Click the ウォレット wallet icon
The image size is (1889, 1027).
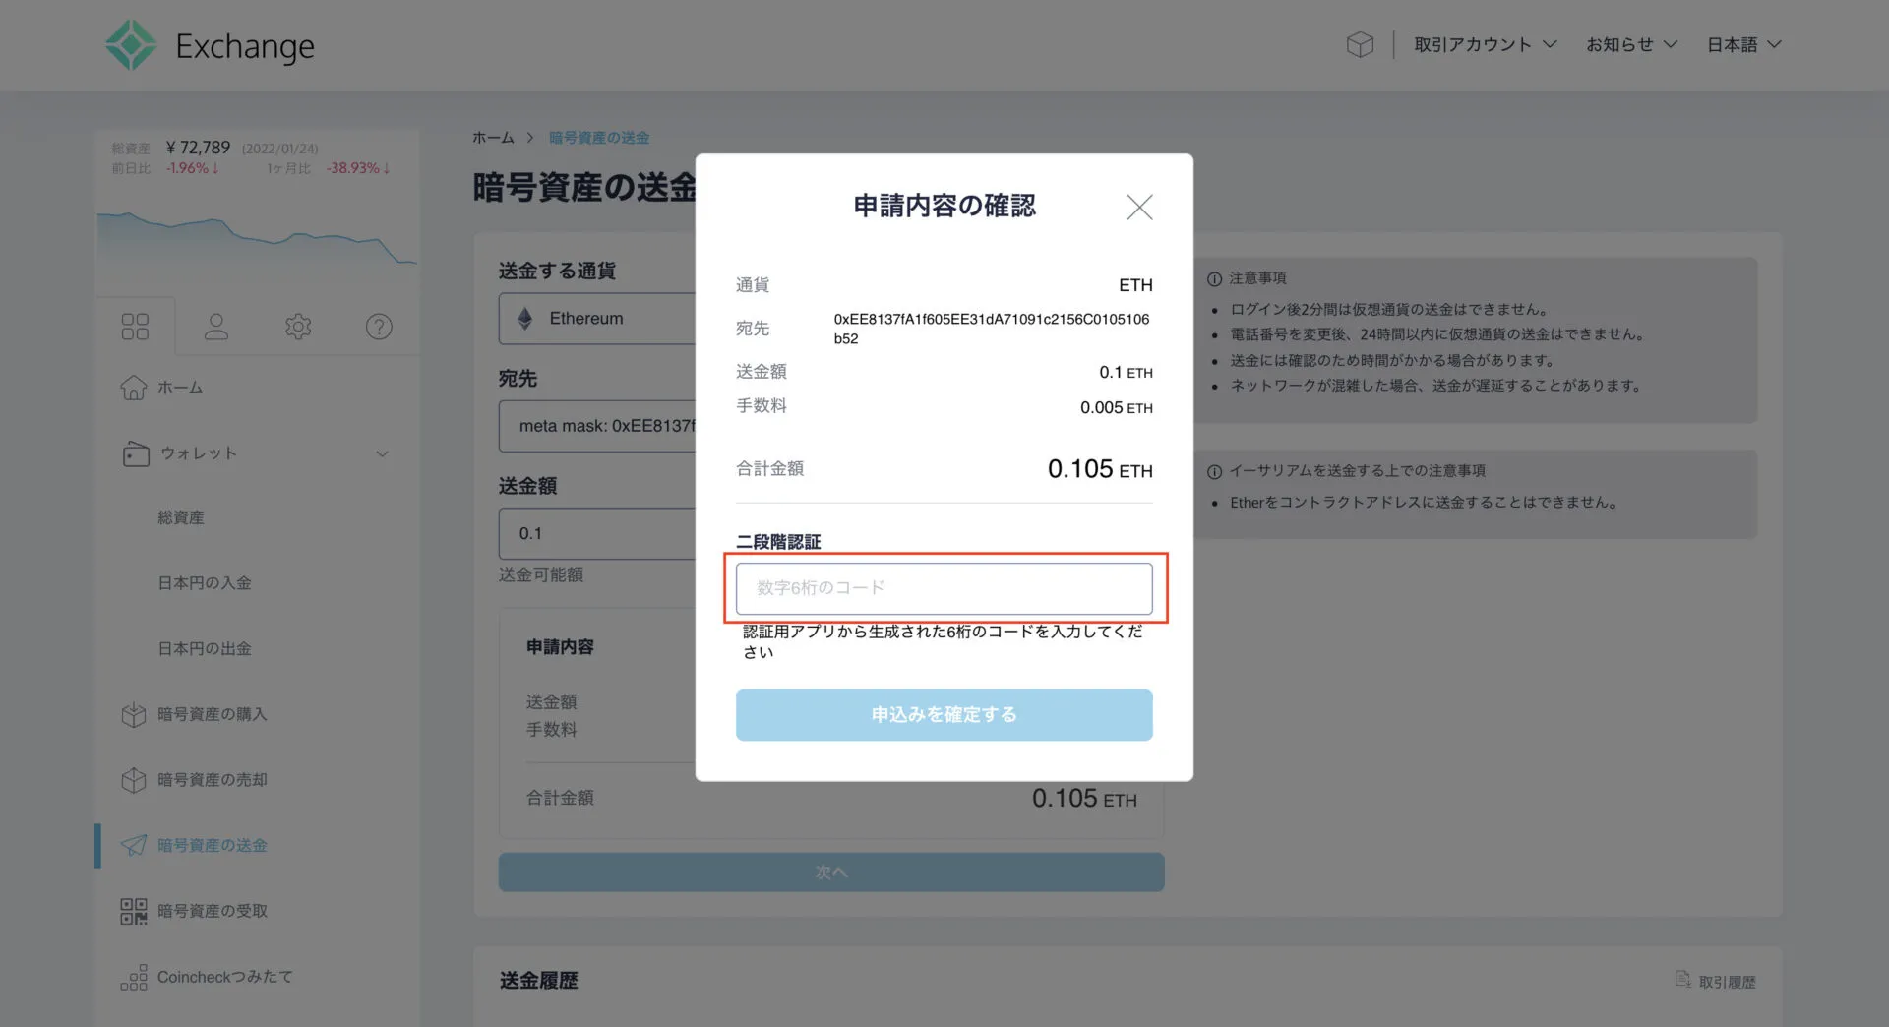(134, 453)
